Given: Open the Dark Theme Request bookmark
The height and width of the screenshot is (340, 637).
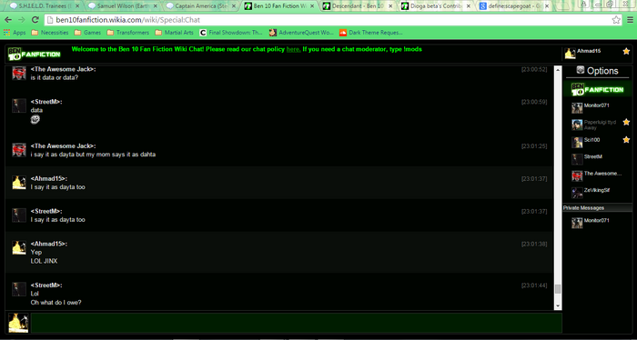Looking at the screenshot, I should 371,33.
